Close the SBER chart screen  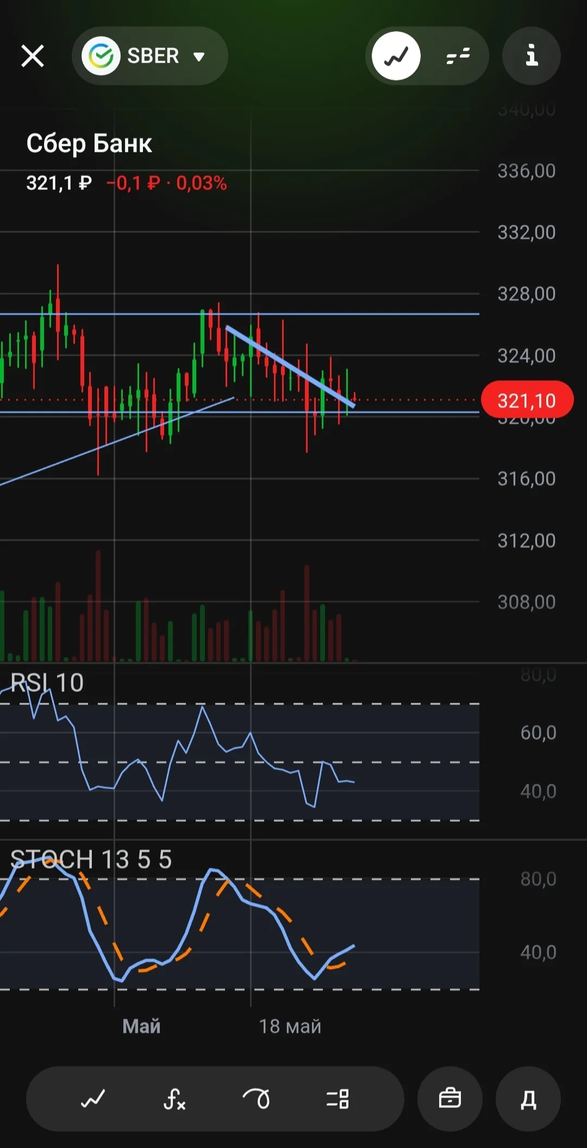coord(33,56)
